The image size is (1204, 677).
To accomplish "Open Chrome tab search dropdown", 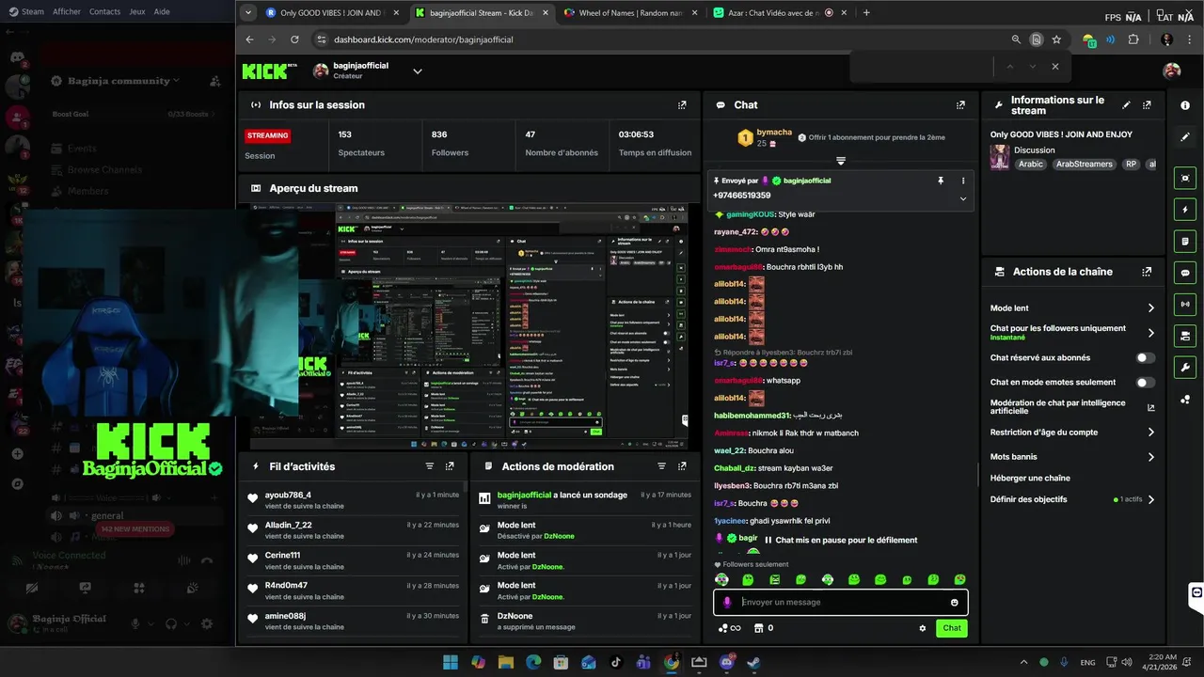I will 247,13.
